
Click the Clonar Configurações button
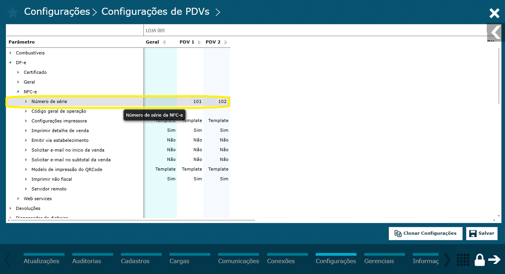[x=425, y=233]
